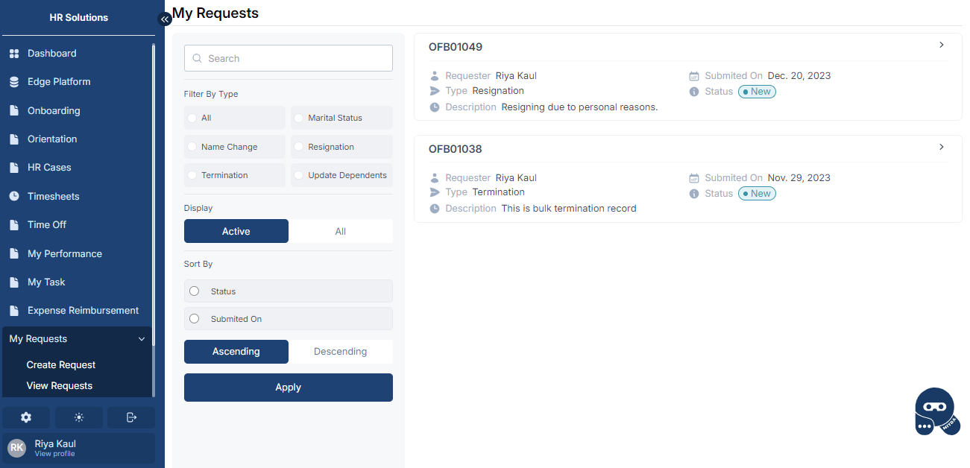Image resolution: width=970 pixels, height=468 pixels.
Task: Collapse My Requests menu chevron
Action: coord(142,339)
